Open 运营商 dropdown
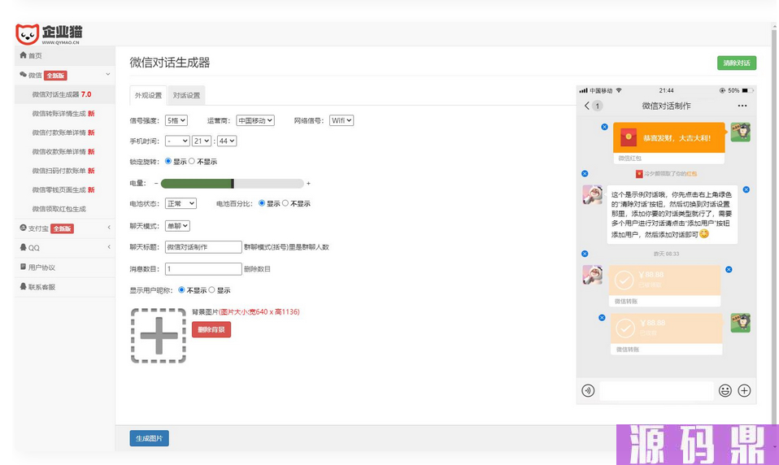This screenshot has width=779, height=465. pos(255,120)
